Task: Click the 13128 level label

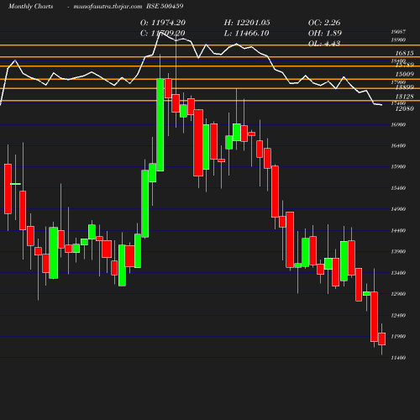Action: coord(404,97)
